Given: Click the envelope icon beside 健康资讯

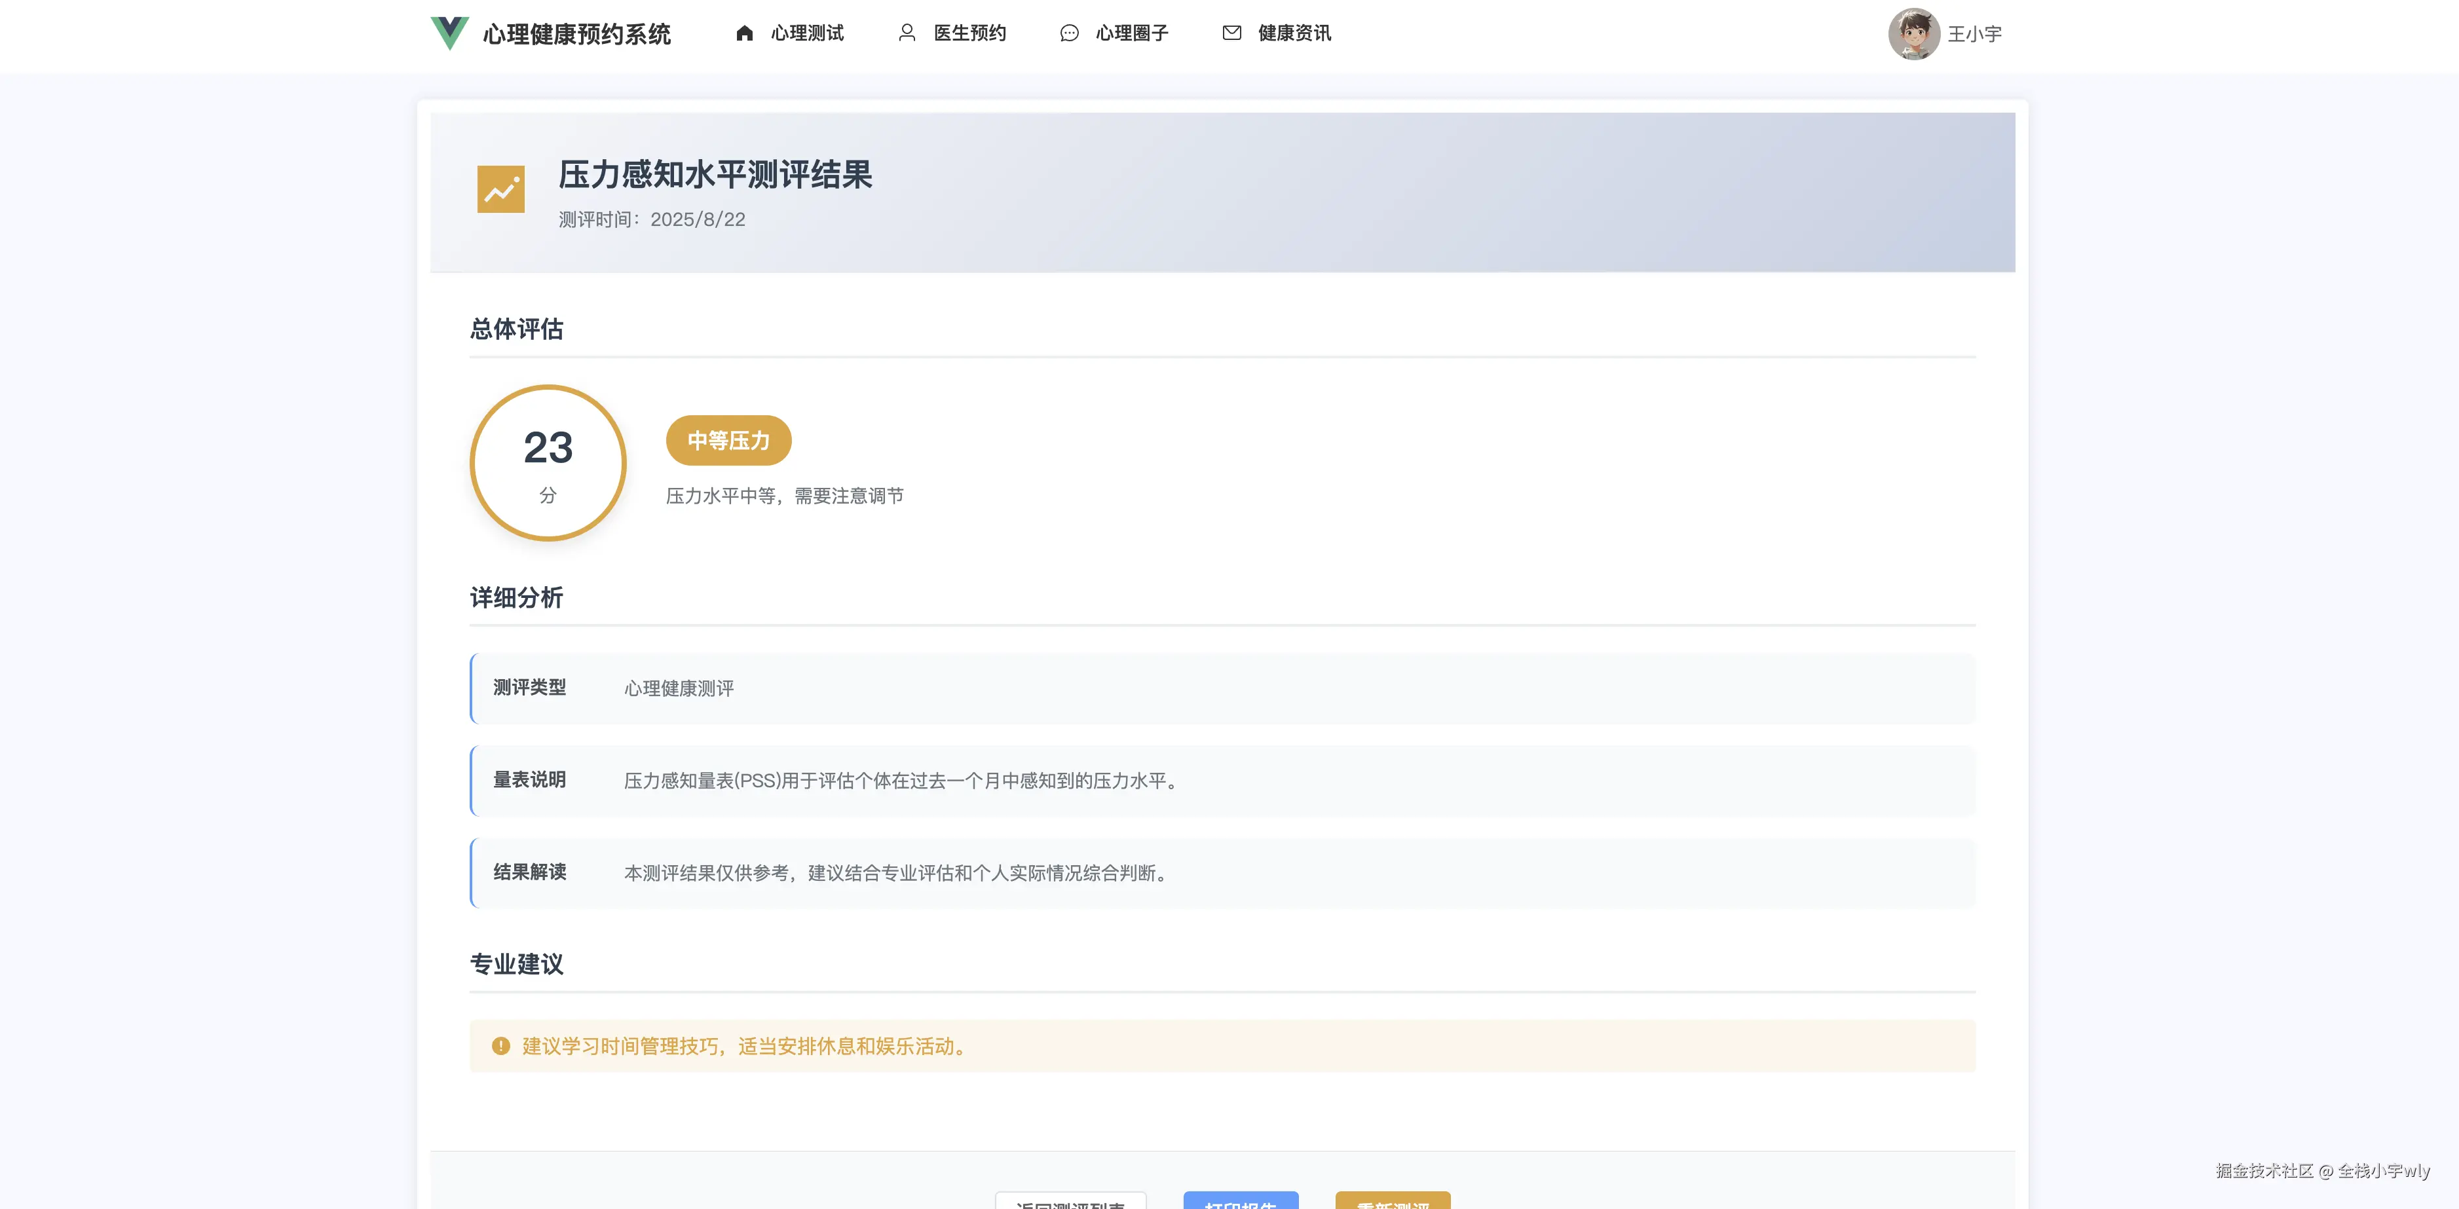Looking at the screenshot, I should (x=1231, y=31).
